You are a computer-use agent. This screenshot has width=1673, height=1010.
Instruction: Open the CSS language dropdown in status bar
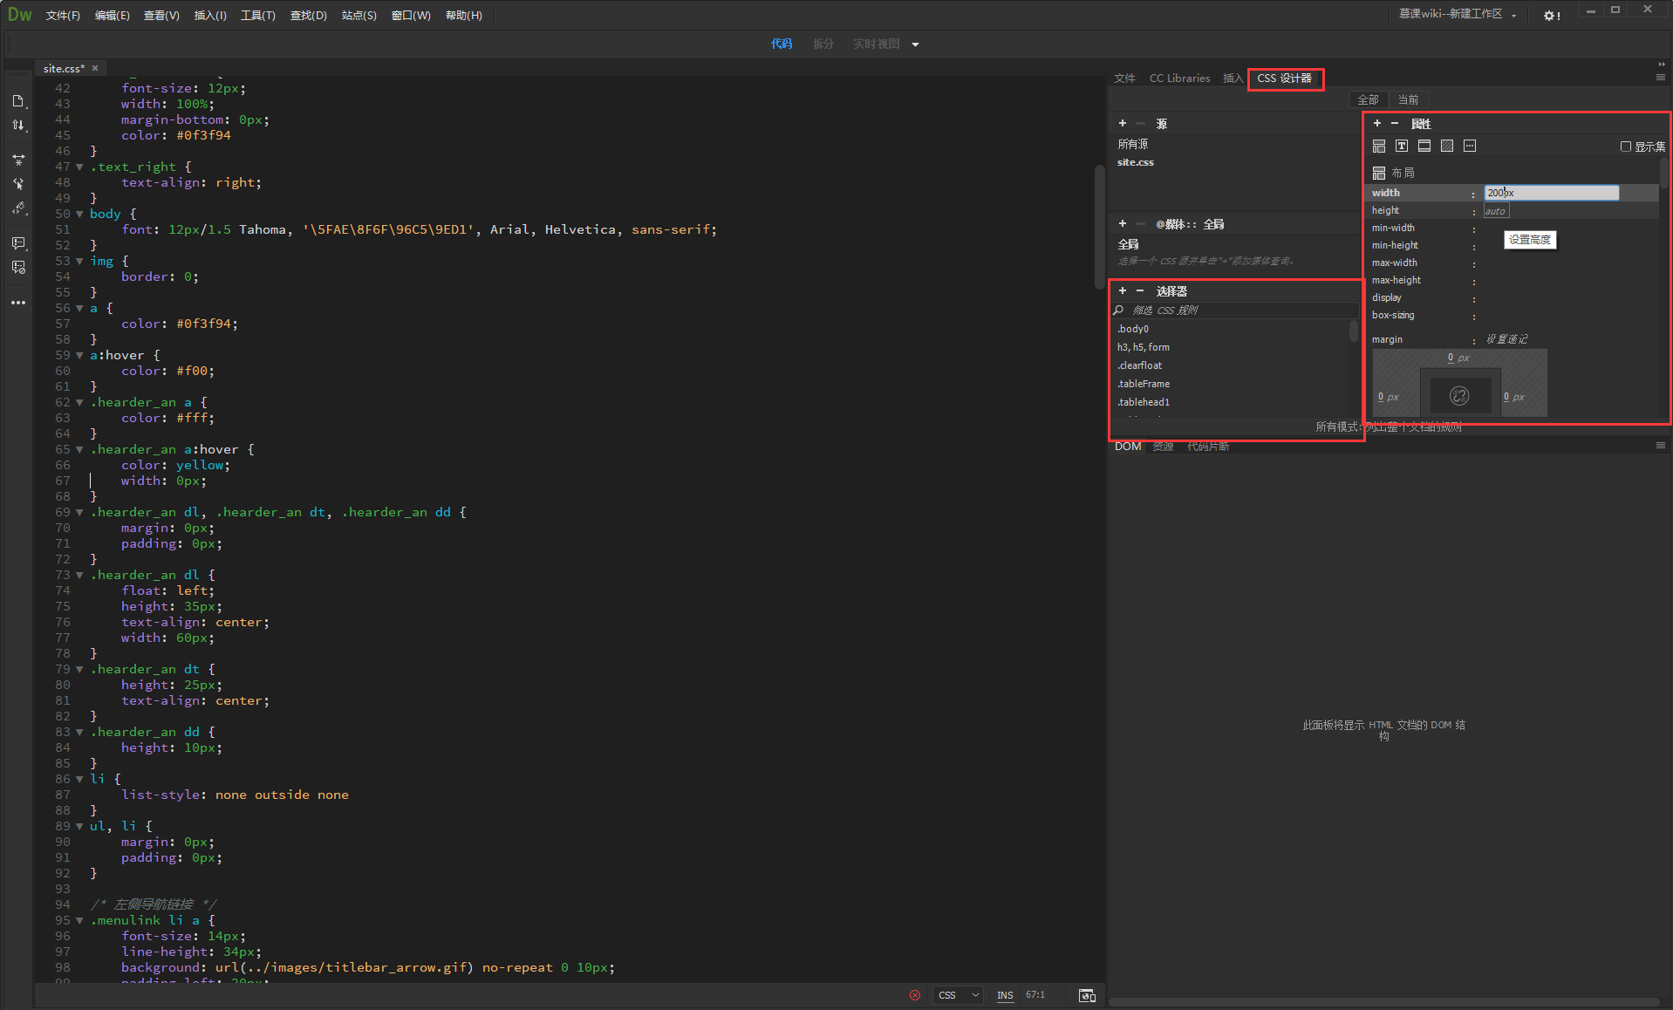coord(959,995)
